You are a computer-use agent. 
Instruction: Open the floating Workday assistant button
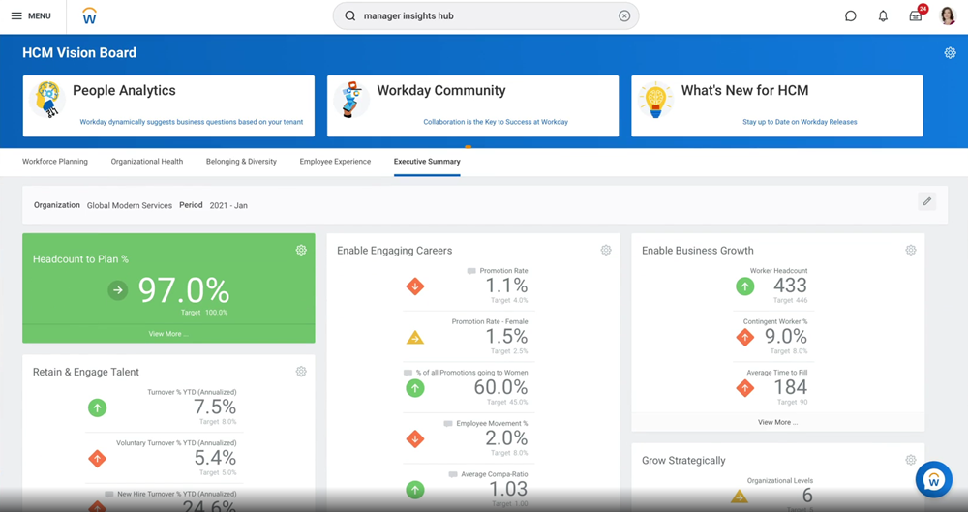coord(933,479)
